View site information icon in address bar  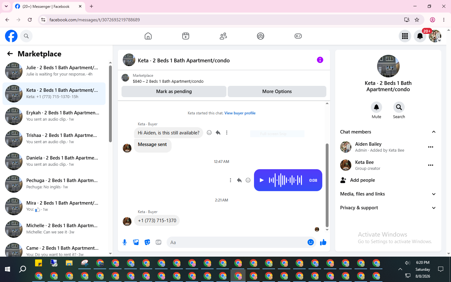pyautogui.click(x=43, y=20)
